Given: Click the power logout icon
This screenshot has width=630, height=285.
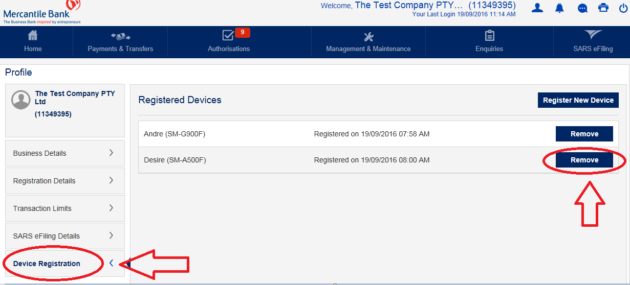Looking at the screenshot, I should click(x=622, y=8).
